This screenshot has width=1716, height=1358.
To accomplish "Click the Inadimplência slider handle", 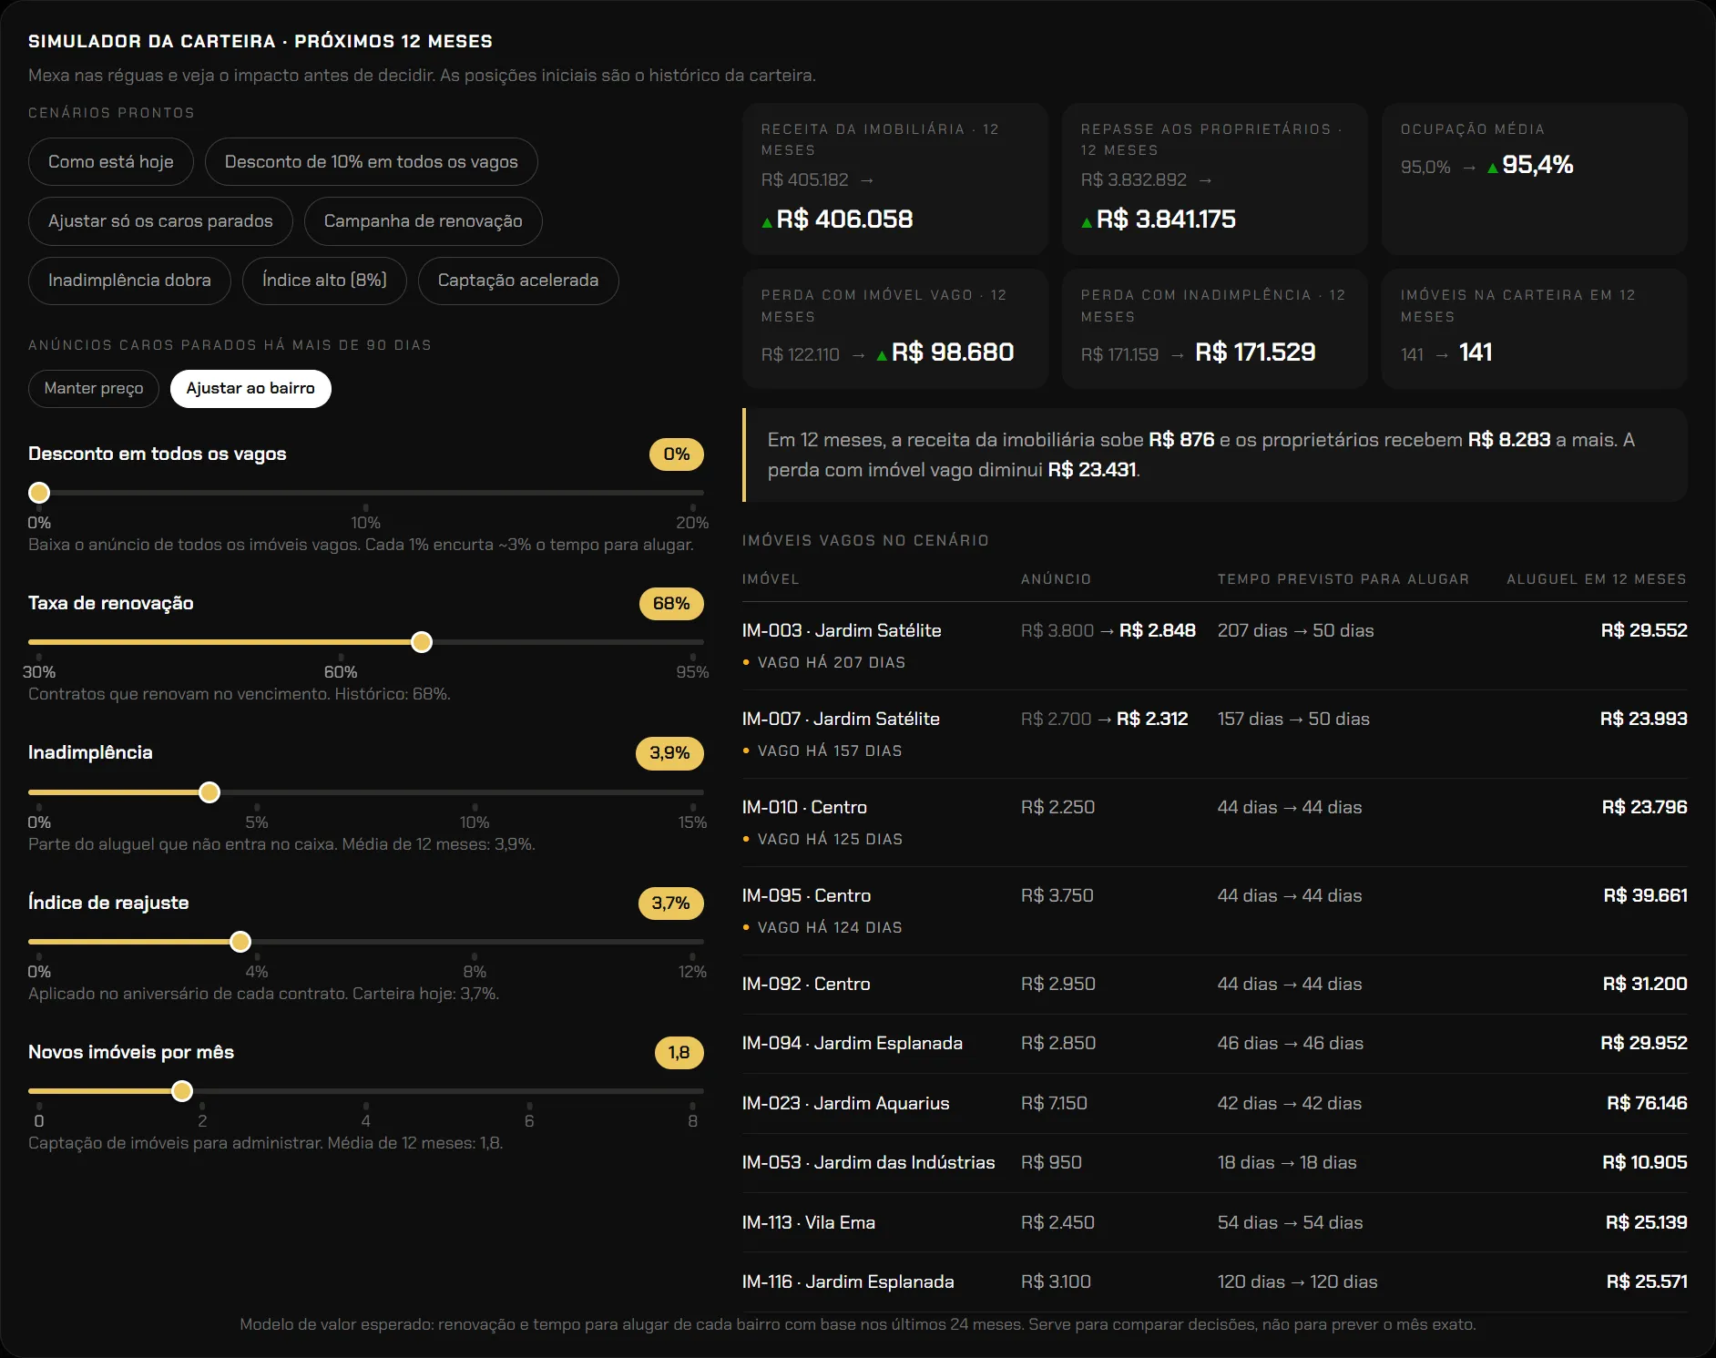I will point(209,792).
